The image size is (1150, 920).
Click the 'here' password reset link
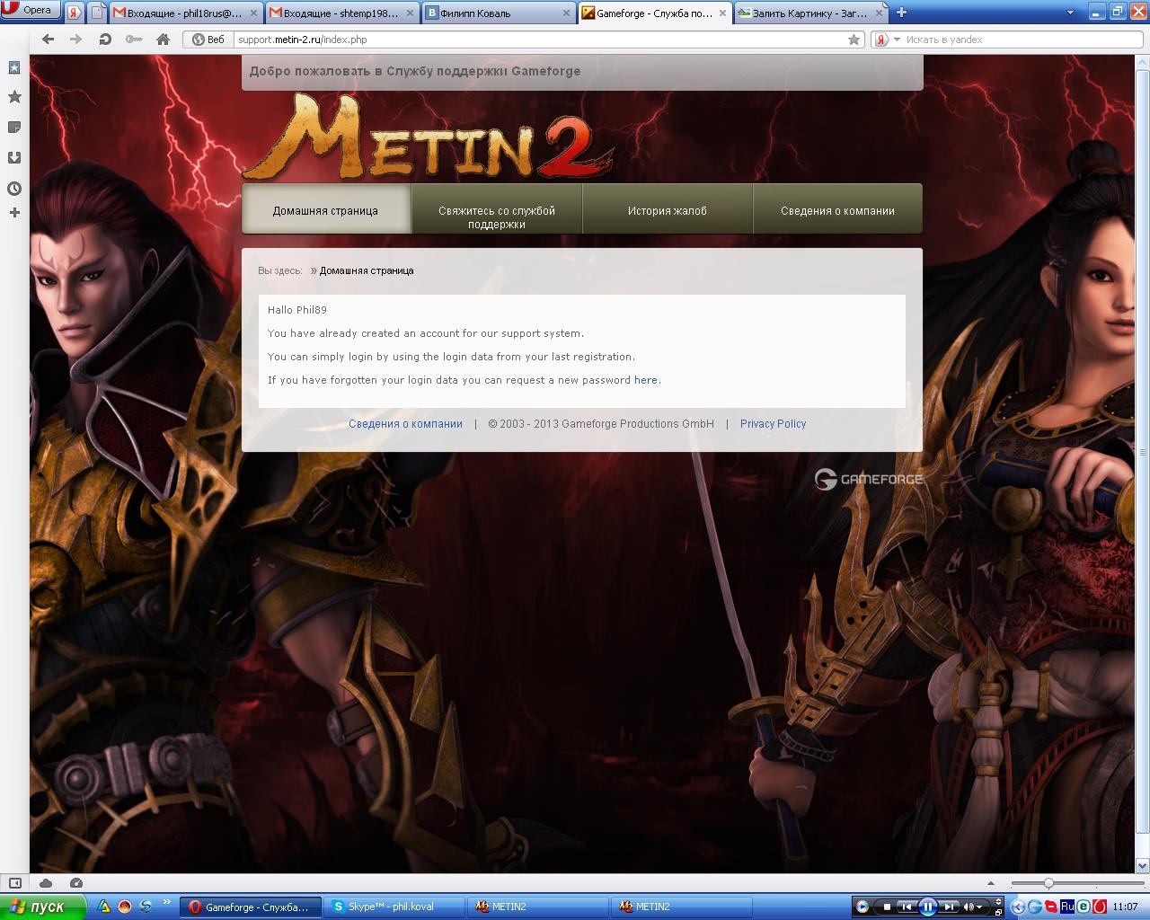point(646,380)
